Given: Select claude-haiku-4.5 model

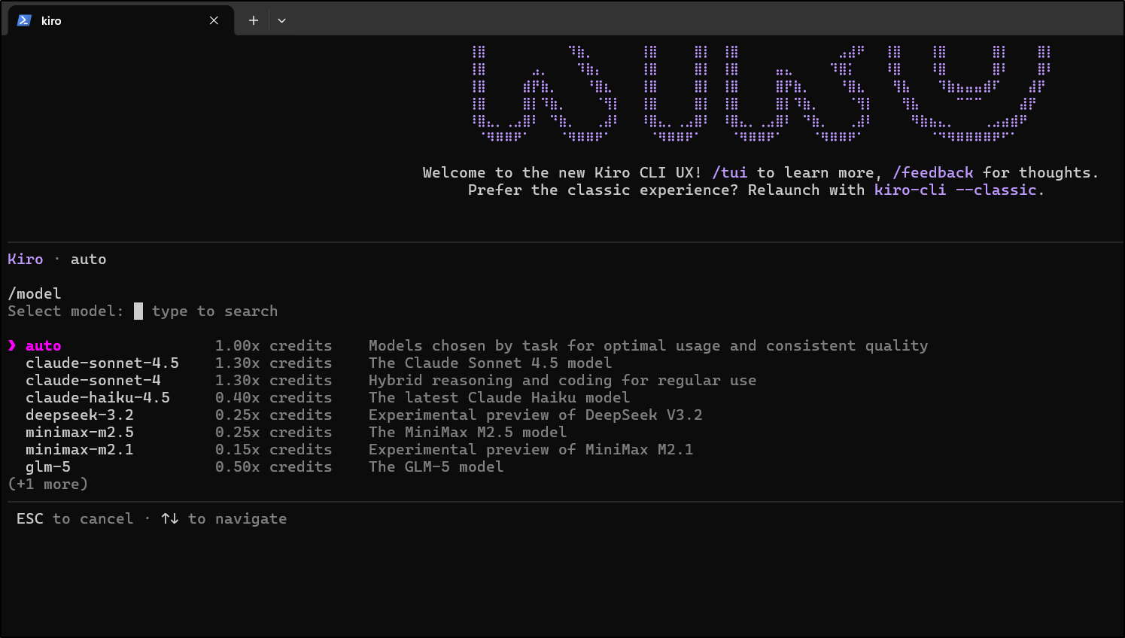Looking at the screenshot, I should point(98,398).
